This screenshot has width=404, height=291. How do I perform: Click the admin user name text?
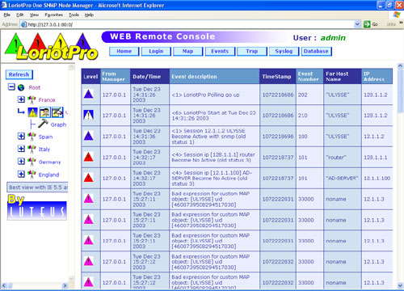click(333, 38)
